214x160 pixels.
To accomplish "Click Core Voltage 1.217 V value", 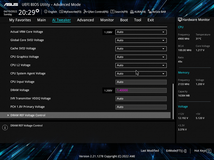I will tap(200, 50).
